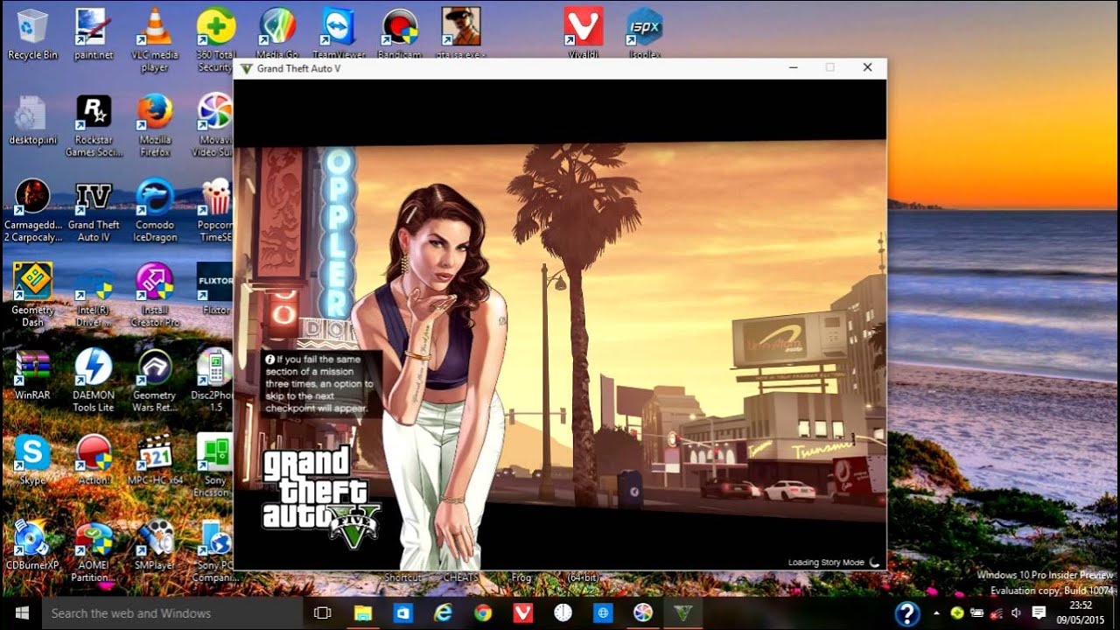Open the AOMEI Partition shortcut

(x=94, y=550)
